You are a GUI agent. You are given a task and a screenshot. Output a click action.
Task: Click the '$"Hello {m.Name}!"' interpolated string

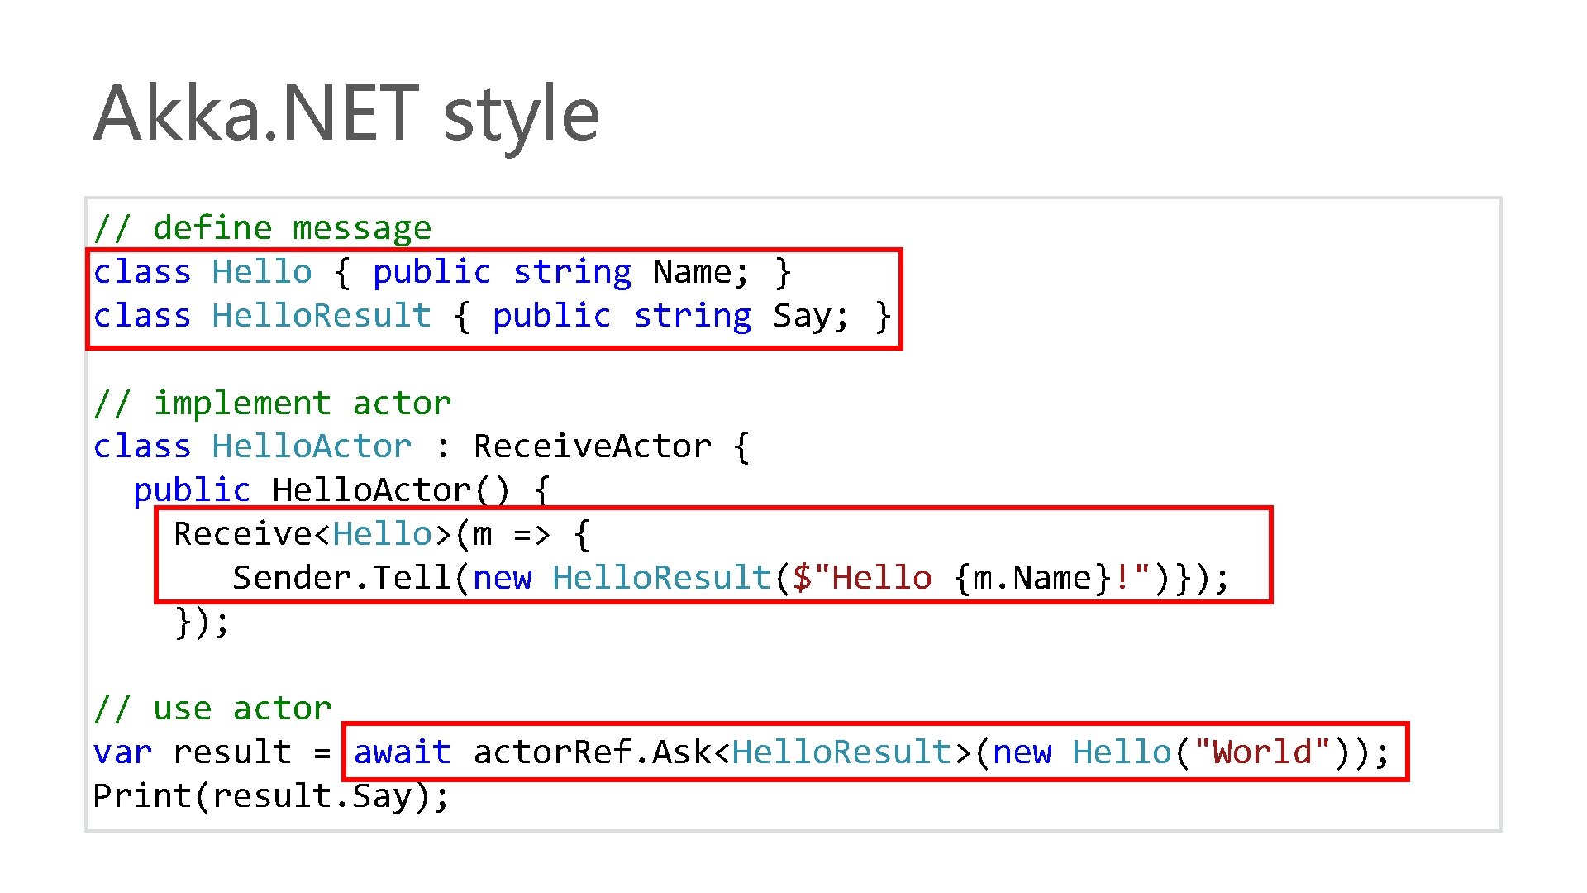coord(972,578)
